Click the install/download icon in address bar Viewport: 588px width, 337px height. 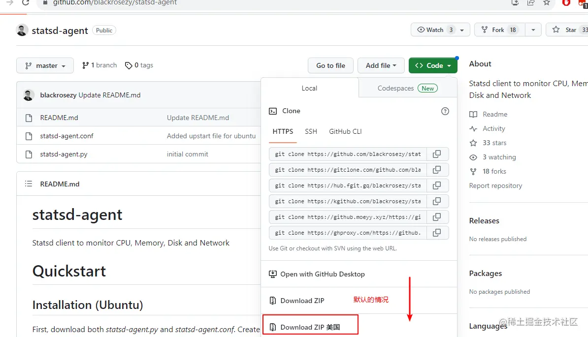(x=515, y=2)
